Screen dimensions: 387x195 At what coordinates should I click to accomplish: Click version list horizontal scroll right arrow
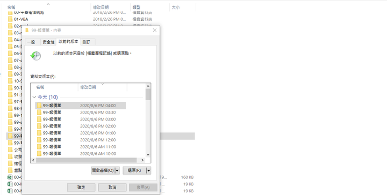click(142, 160)
